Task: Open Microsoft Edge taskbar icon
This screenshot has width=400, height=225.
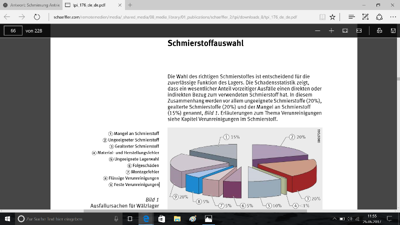Action: point(146,218)
